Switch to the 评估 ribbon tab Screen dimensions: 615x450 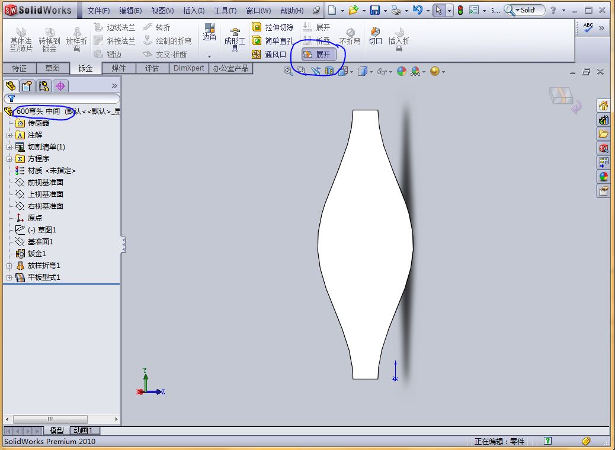[152, 68]
